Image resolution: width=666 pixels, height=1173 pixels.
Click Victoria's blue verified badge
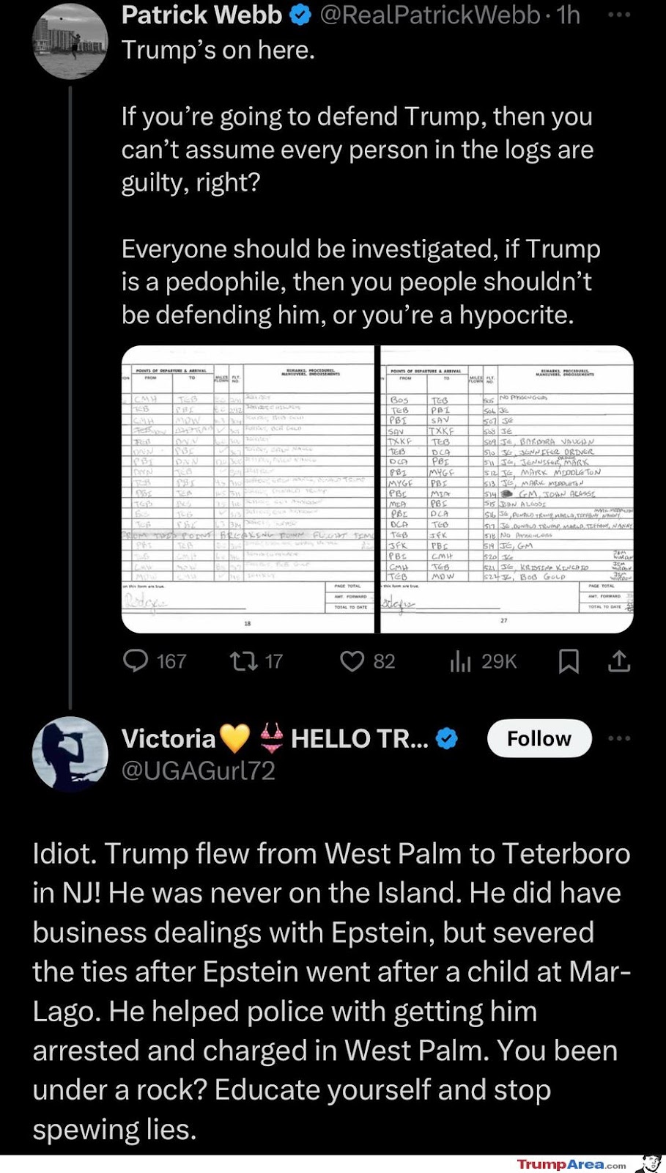point(447,738)
